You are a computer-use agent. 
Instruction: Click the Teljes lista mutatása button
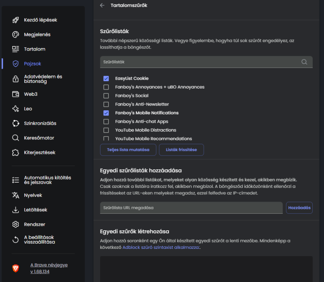coord(128,150)
